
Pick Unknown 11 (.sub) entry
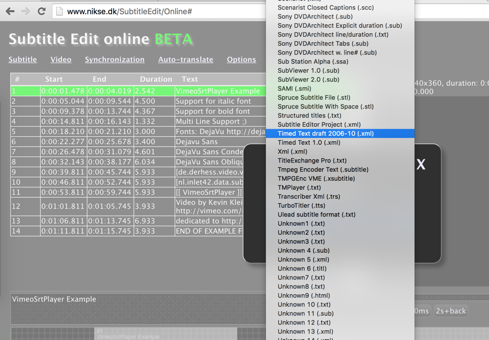click(x=340, y=314)
